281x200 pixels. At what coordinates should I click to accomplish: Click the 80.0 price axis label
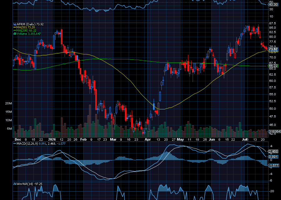pyautogui.click(x=272, y=37)
